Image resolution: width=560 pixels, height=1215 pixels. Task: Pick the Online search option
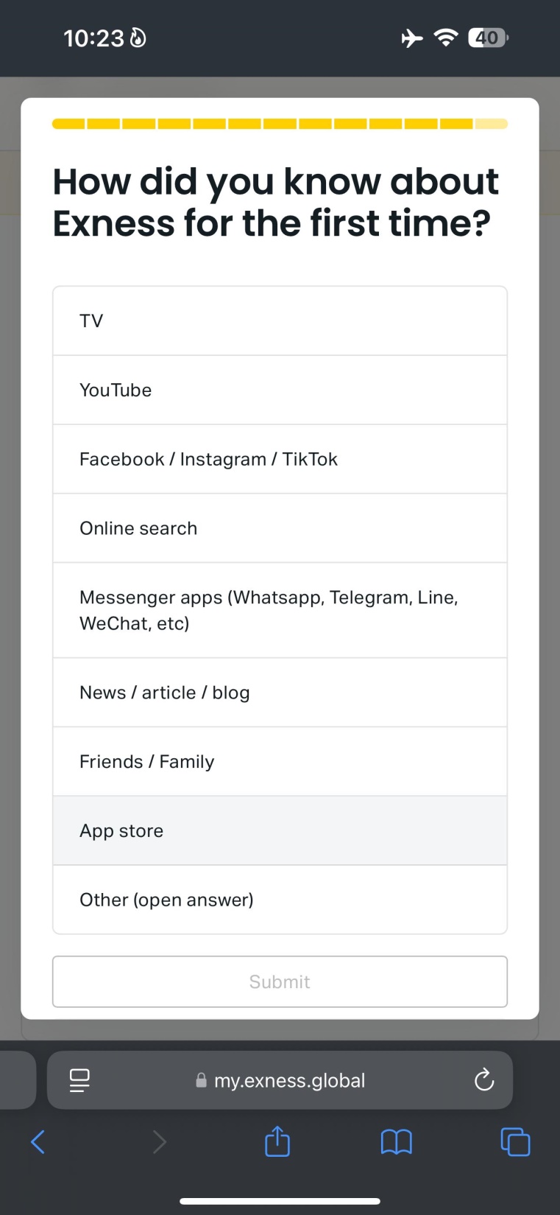[280, 528]
